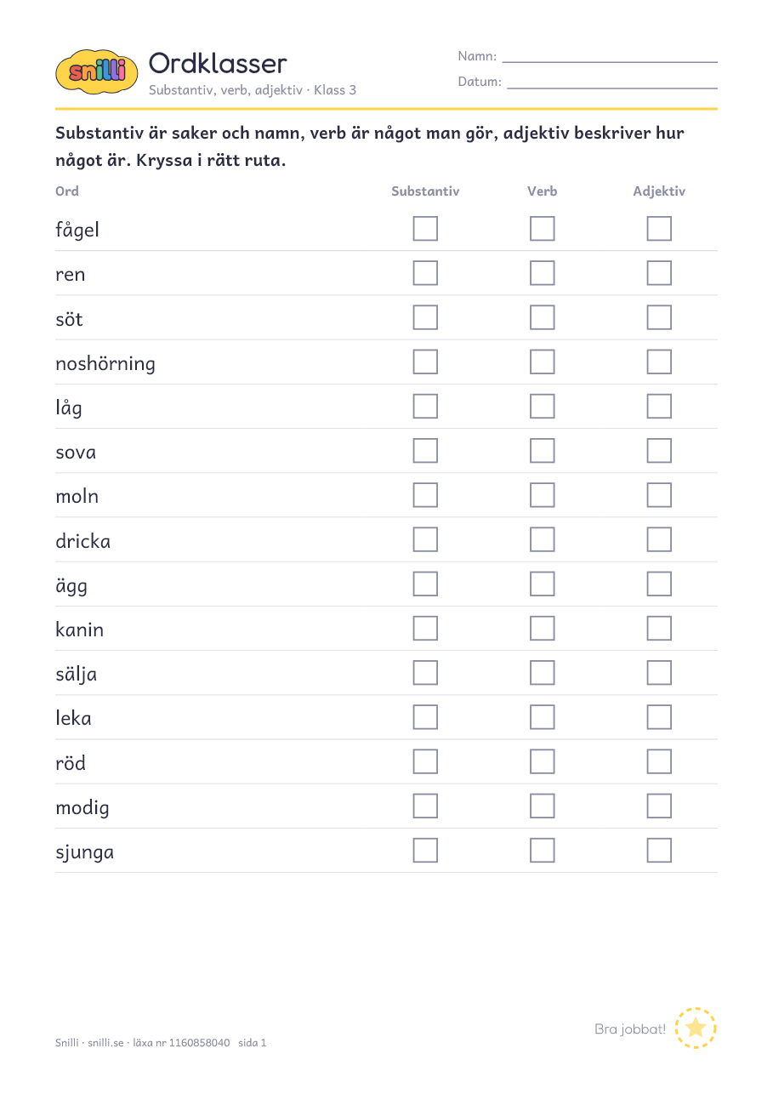Image resolution: width=773 pixels, height=1094 pixels.
Task: Click the star badge beside Bra jobbat!
Action: click(x=696, y=1028)
